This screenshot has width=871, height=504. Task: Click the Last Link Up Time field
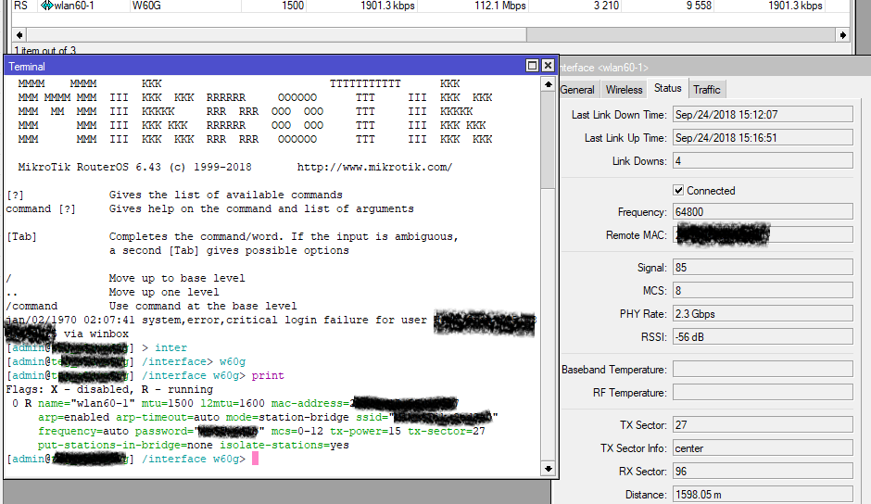tap(763, 138)
